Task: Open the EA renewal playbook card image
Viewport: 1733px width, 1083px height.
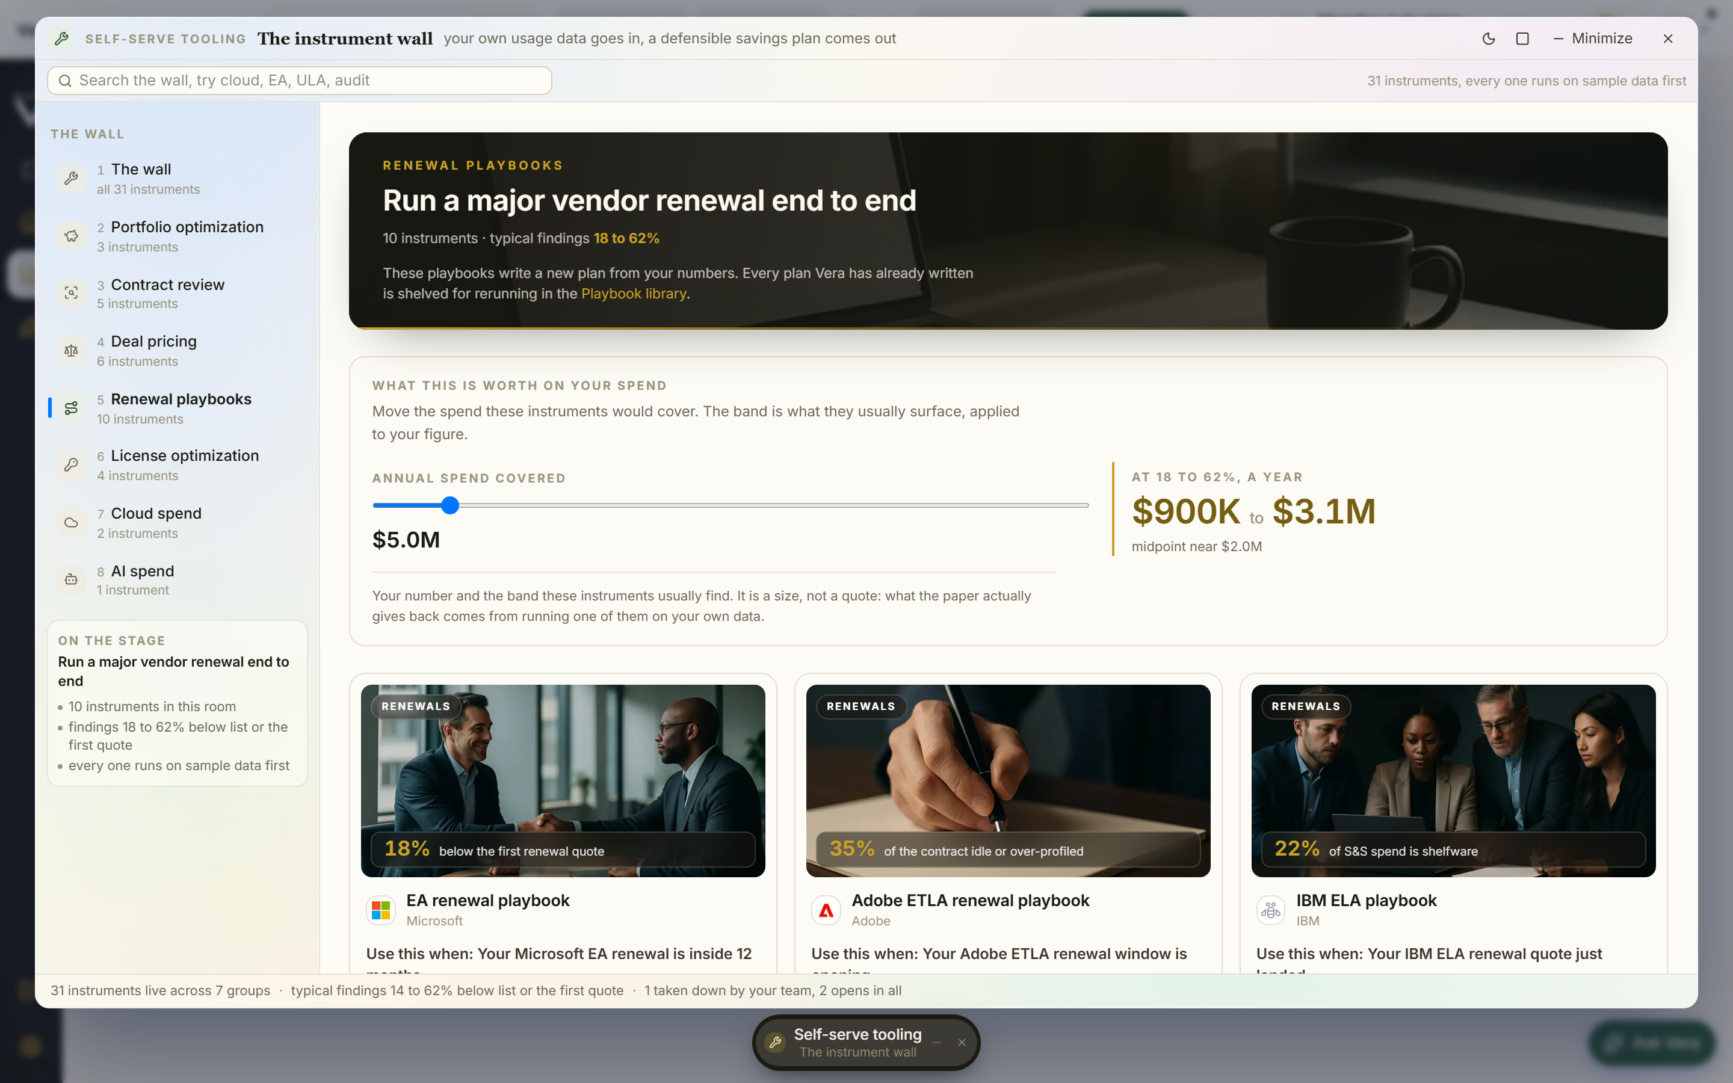Action: coord(563,781)
